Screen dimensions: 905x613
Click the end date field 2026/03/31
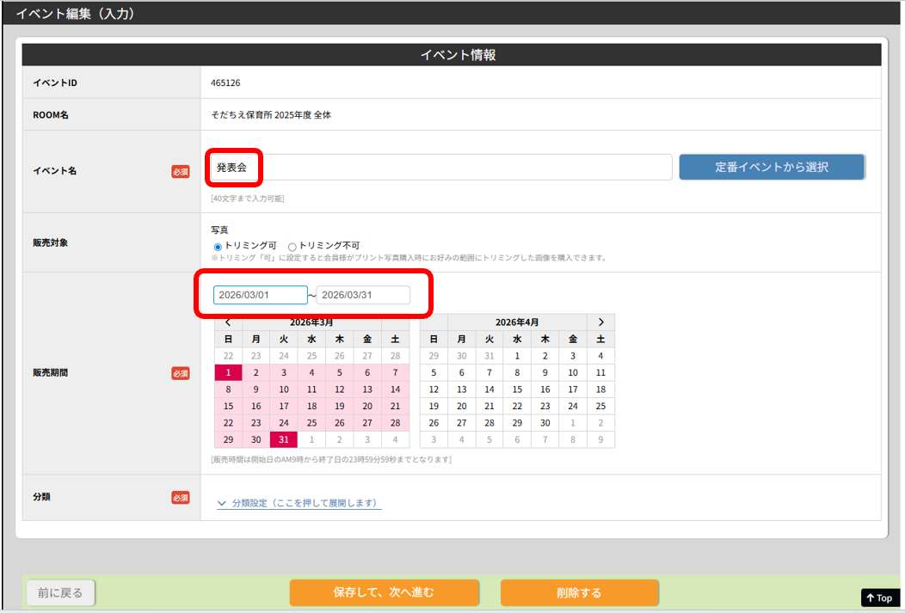363,295
